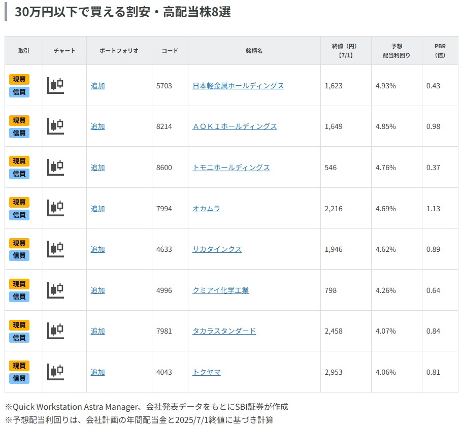Add オカムラ to portfolio via 追加
This screenshot has width=462, height=426.
tap(98, 209)
